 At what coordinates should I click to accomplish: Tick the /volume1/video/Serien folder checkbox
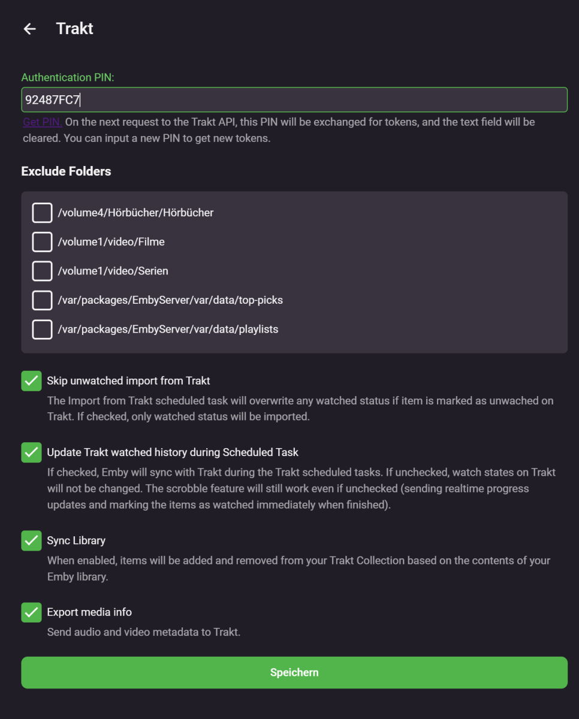42,271
